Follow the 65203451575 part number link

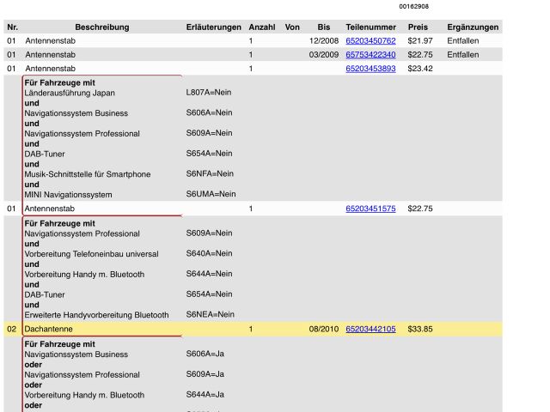(x=370, y=208)
